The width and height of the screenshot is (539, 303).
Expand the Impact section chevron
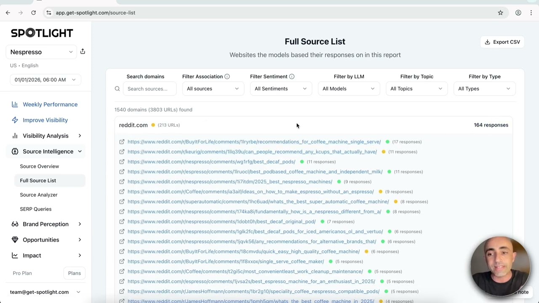click(80, 255)
